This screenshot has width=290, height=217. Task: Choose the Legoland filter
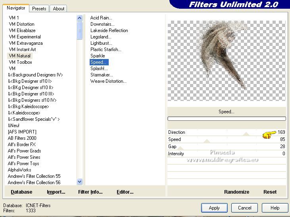pos(101,37)
